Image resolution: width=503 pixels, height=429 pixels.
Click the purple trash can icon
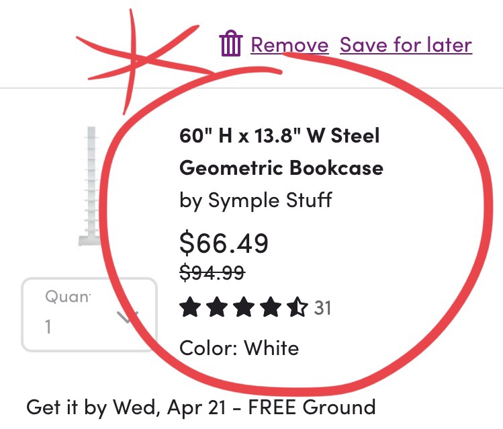tap(230, 45)
